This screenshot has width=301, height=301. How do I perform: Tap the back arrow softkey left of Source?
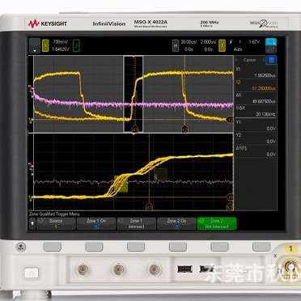tap(32, 224)
